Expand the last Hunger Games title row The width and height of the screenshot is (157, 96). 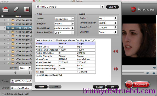tap(4, 63)
